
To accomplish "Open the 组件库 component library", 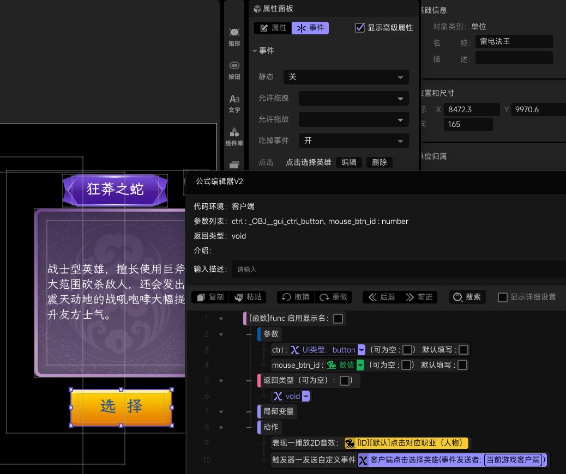I will (234, 136).
